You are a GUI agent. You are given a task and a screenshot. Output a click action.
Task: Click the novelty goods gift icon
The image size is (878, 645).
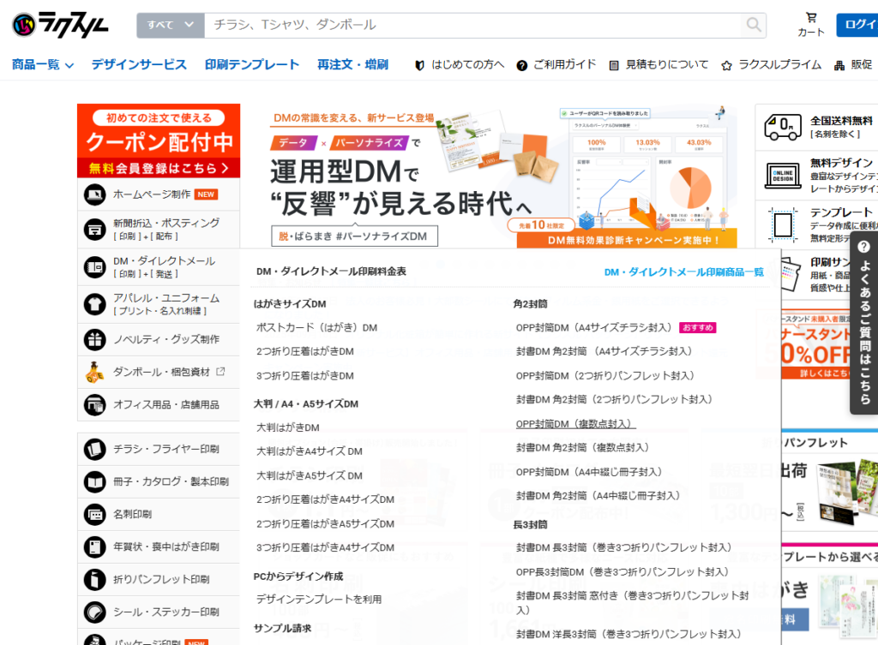[x=94, y=340]
